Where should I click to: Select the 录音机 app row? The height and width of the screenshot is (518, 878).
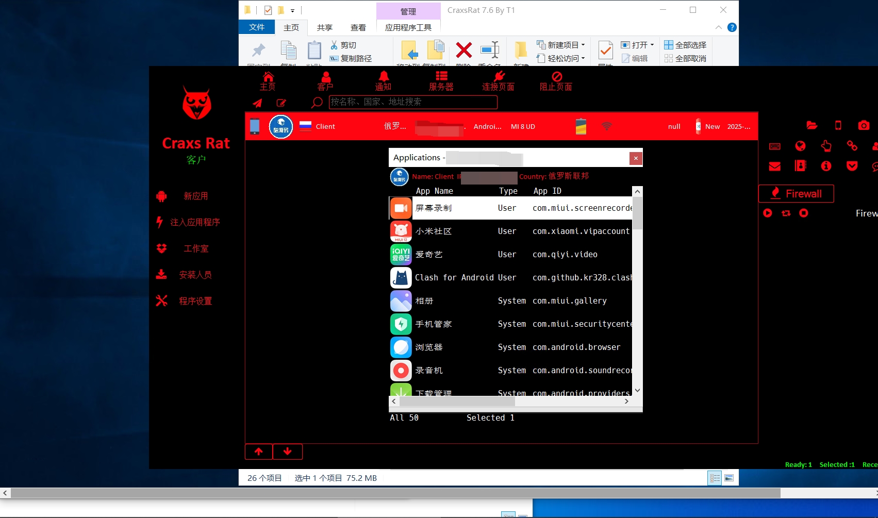pos(510,371)
